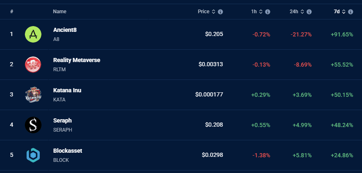The width and height of the screenshot is (362, 173).
Task: Show info icon beside 7d column
Action: tap(351, 12)
